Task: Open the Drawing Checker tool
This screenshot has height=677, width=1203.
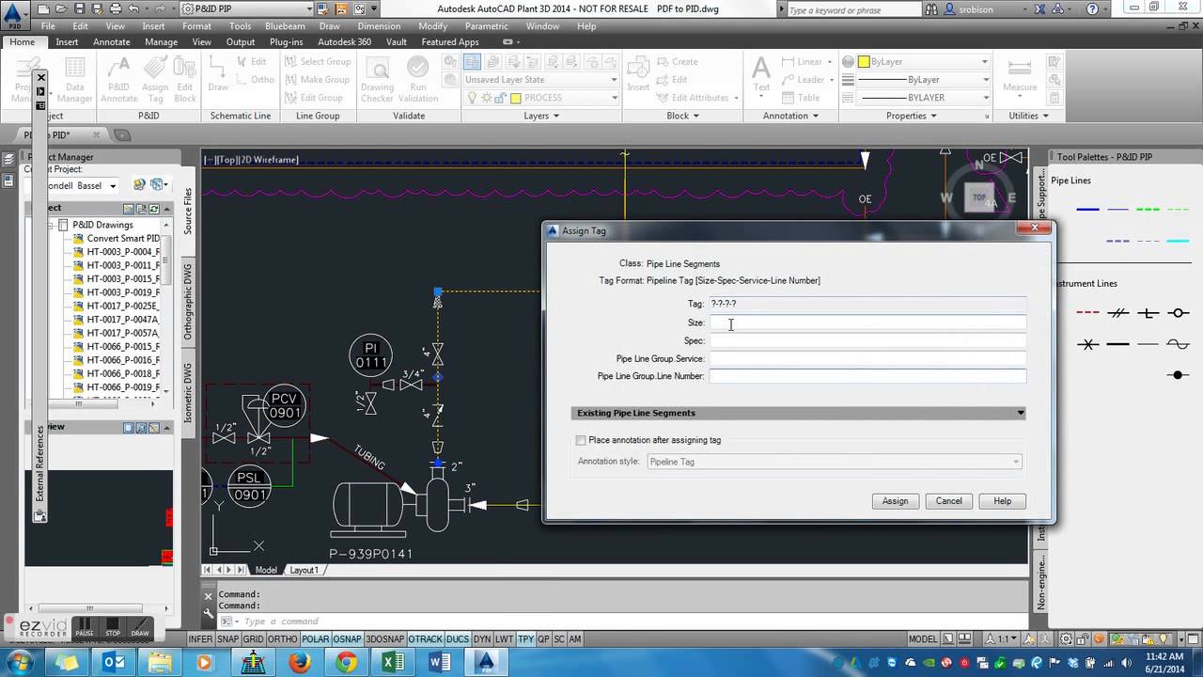Action: point(378,79)
